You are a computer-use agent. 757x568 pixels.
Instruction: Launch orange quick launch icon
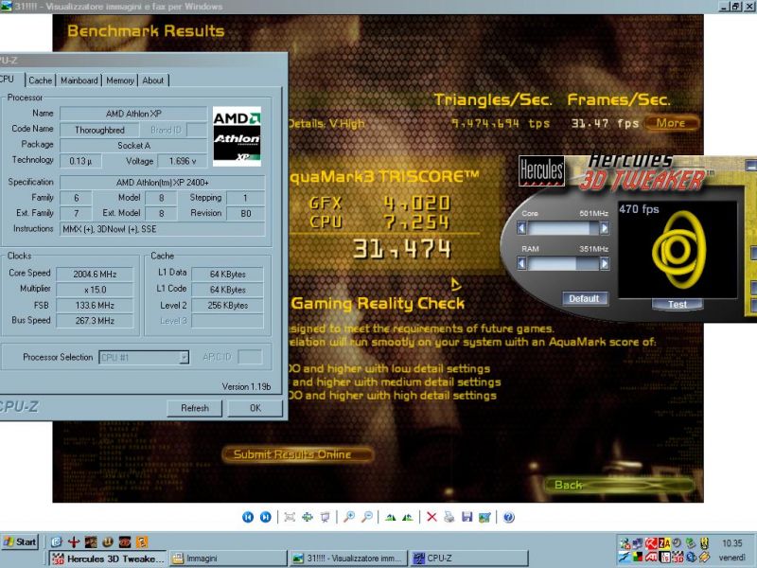[141, 541]
